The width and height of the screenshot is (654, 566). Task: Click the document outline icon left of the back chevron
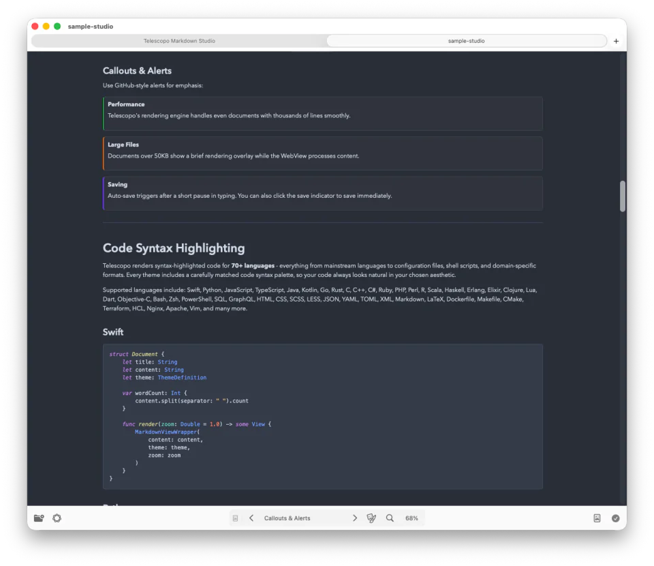pyautogui.click(x=235, y=518)
